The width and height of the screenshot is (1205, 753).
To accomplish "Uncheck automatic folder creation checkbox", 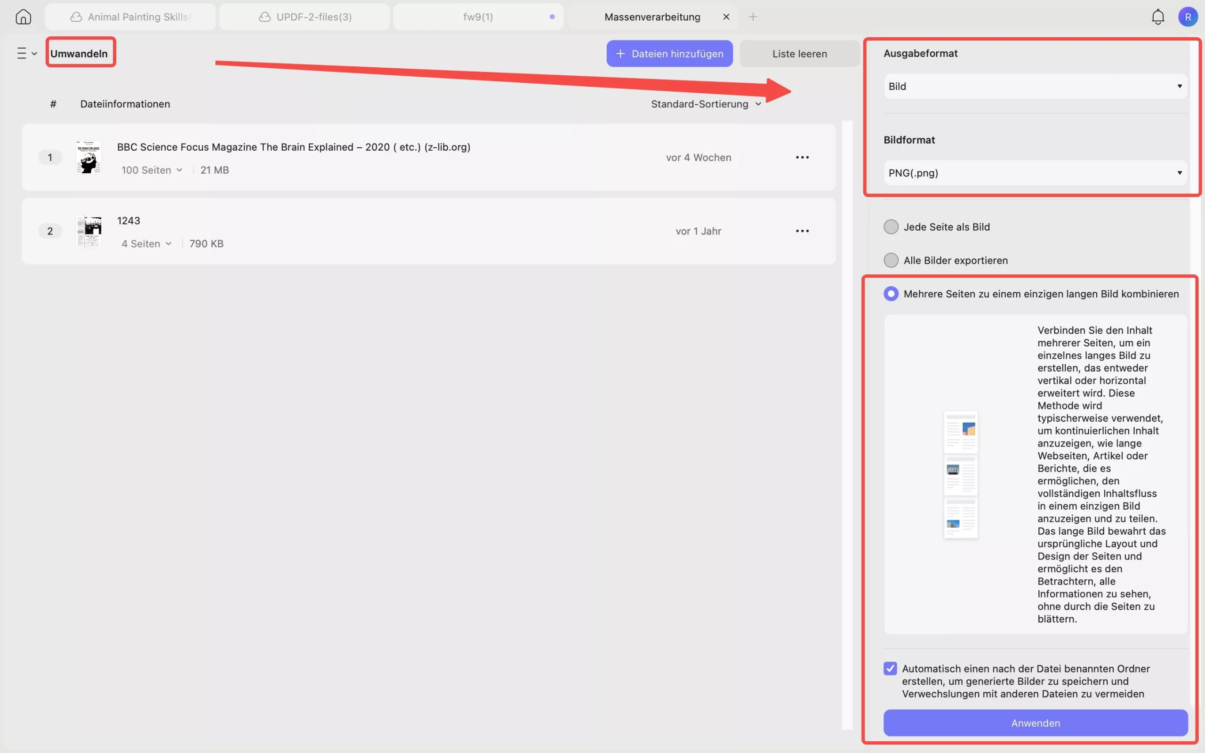I will pyautogui.click(x=890, y=668).
